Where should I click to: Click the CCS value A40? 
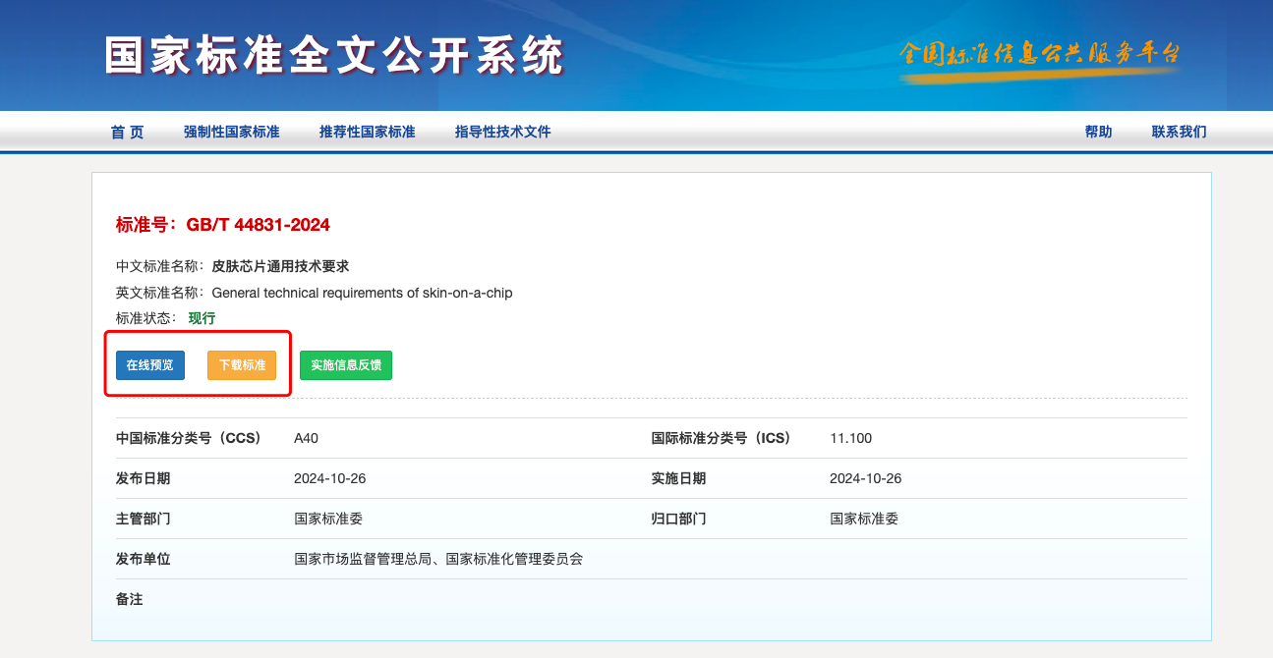[x=307, y=438]
